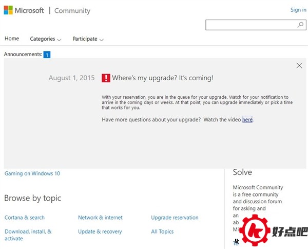Click the Microsoft logo
Image resolution: width=308 pixels, height=249 pixels.
25,10
